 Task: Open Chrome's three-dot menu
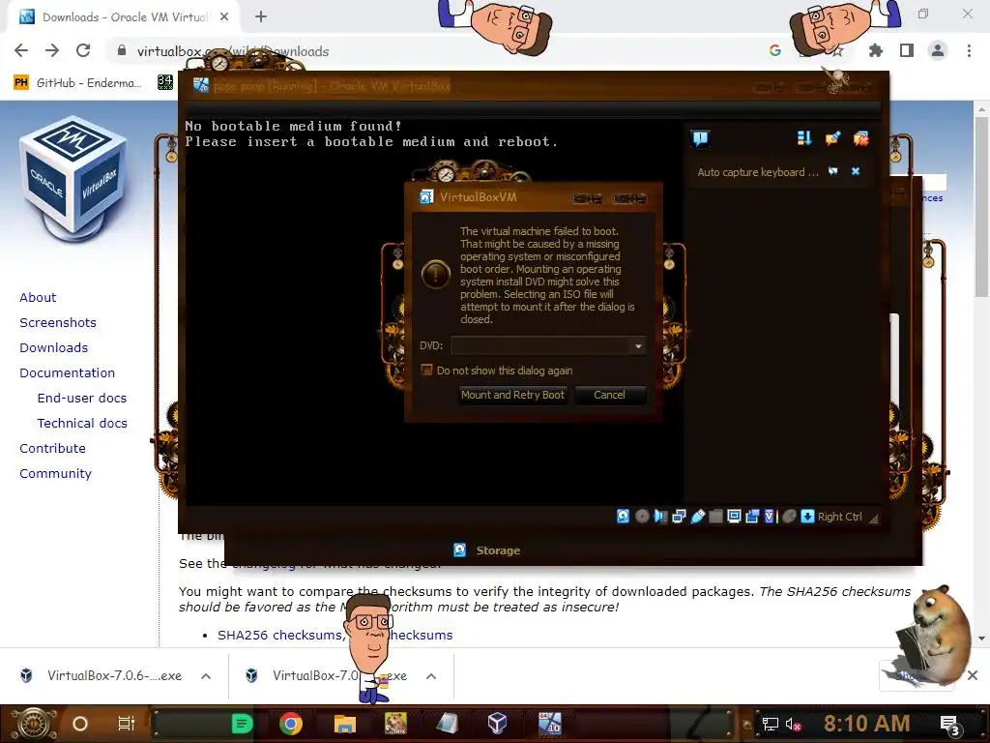[x=969, y=50]
